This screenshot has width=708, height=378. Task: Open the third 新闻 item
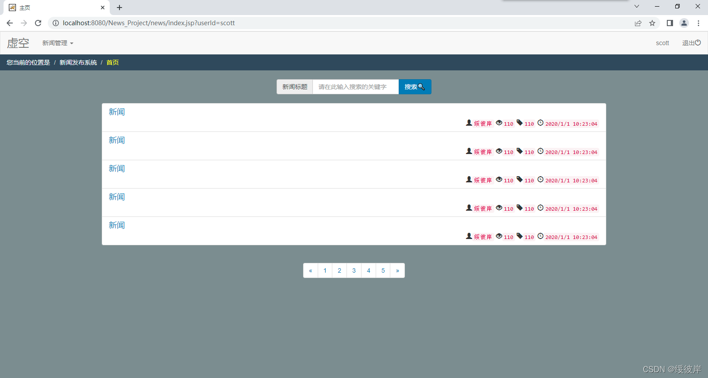[117, 169]
